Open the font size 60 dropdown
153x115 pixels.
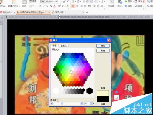click(61, 2)
